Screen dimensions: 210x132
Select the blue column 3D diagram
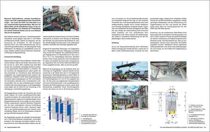coord(61,109)
